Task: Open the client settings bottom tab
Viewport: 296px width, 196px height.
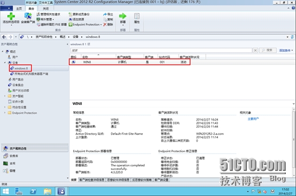Action: [x=161, y=180]
